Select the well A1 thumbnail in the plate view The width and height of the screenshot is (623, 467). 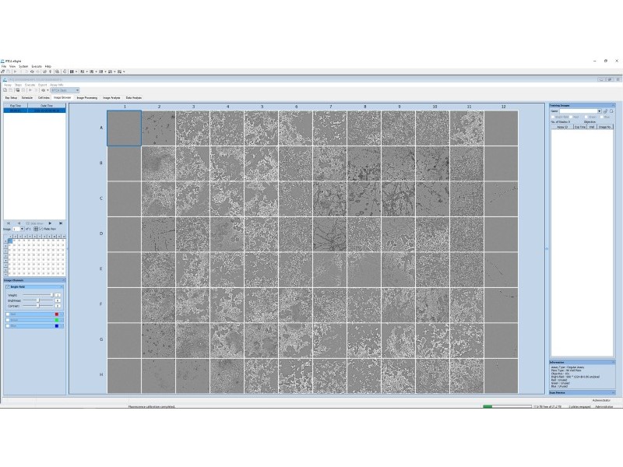coord(124,128)
